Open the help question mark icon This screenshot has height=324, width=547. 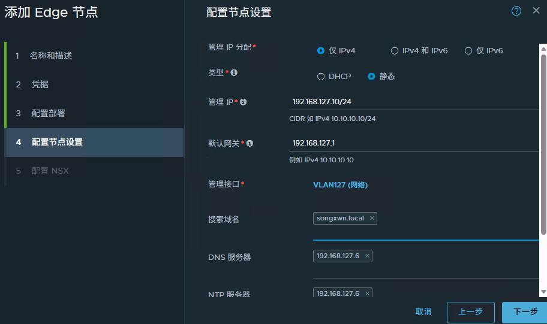[x=516, y=11]
